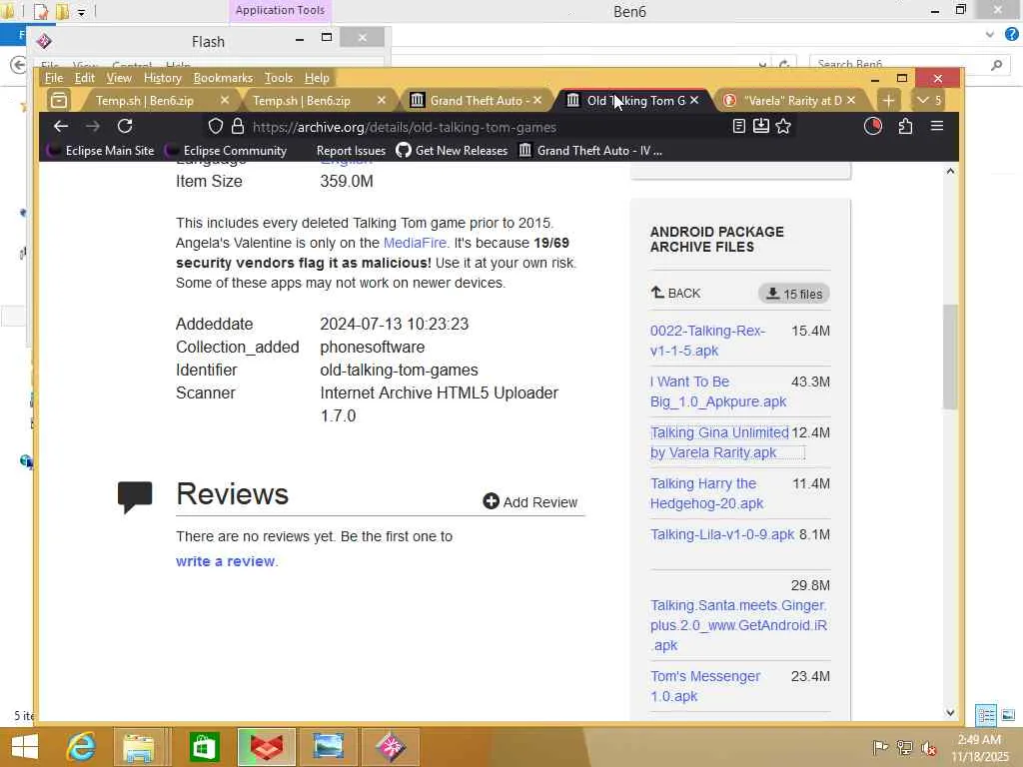This screenshot has width=1023, height=767.
Task: Close the first Temp.sh Ben6.zip tab
Action: tap(225, 101)
